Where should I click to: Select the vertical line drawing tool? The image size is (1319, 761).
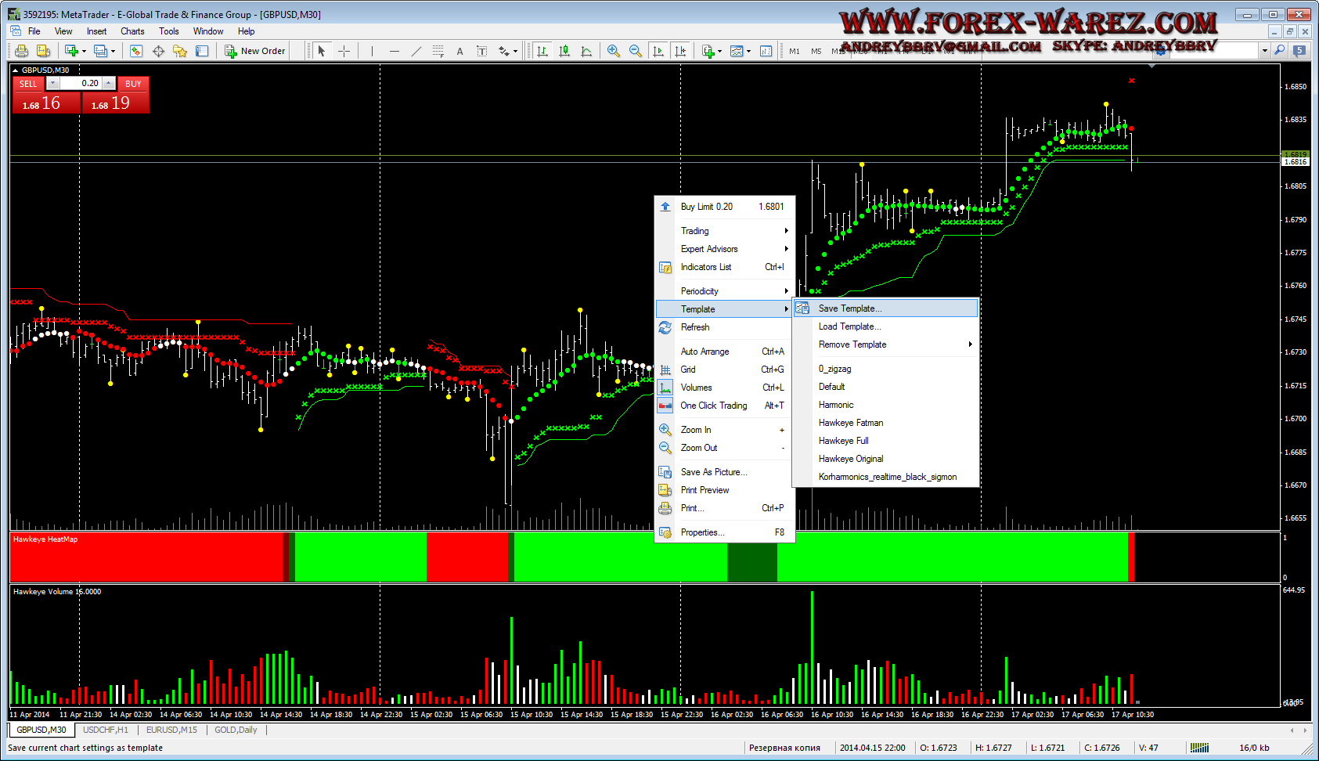372,51
